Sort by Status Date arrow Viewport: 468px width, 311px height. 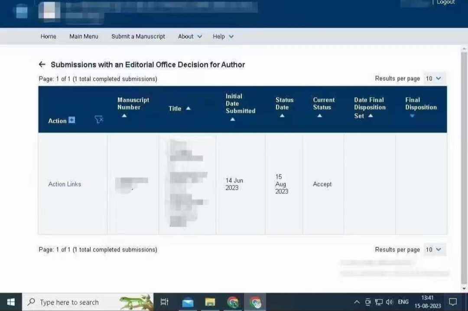(x=282, y=116)
